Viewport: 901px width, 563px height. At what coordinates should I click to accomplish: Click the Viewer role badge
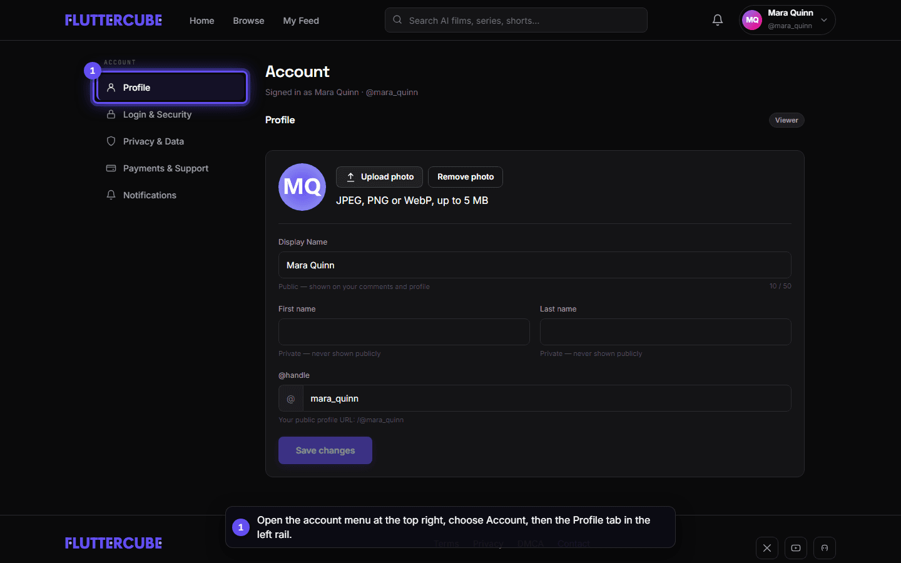click(786, 120)
